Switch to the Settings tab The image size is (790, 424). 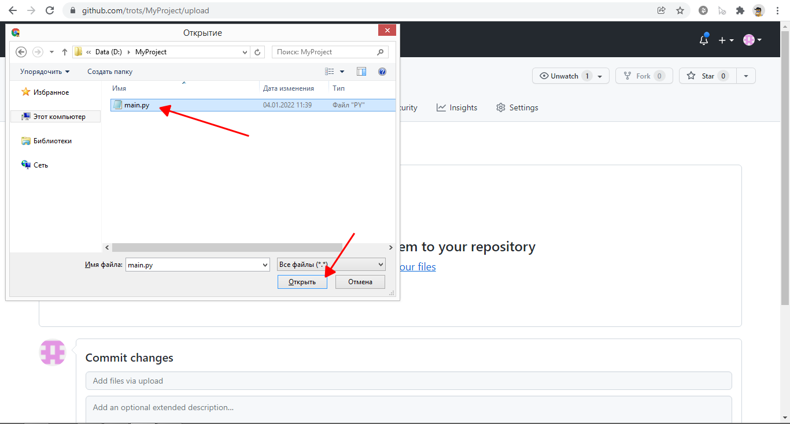(517, 107)
